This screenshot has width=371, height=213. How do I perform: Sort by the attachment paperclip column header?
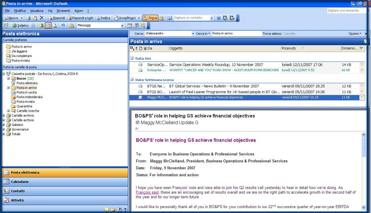tap(145, 48)
